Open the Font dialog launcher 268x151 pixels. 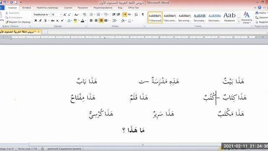pos(86,26)
